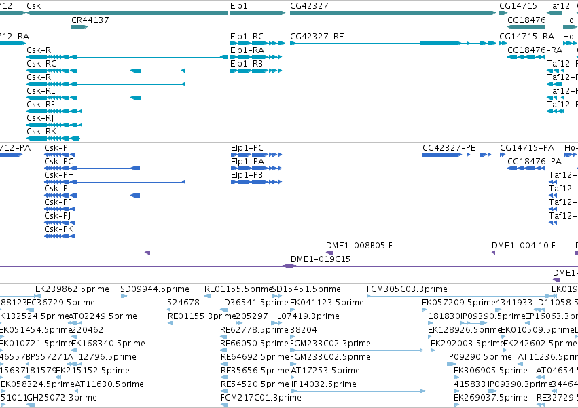Click the RE66050.5prime EST label
The height and width of the screenshot is (408, 578).
[254, 344]
